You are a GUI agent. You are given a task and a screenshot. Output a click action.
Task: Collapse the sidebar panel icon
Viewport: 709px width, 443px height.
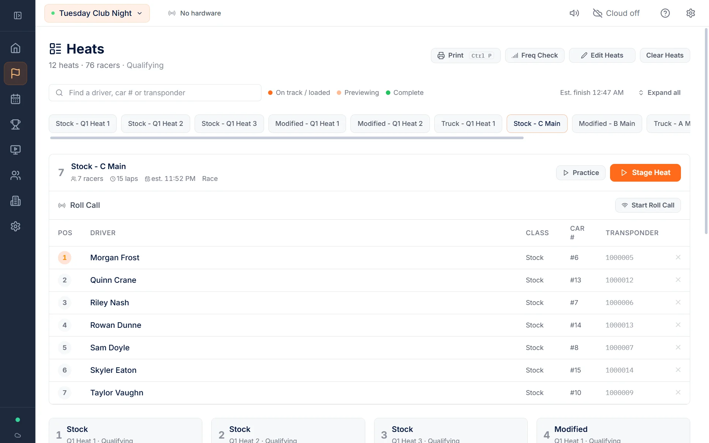click(18, 16)
